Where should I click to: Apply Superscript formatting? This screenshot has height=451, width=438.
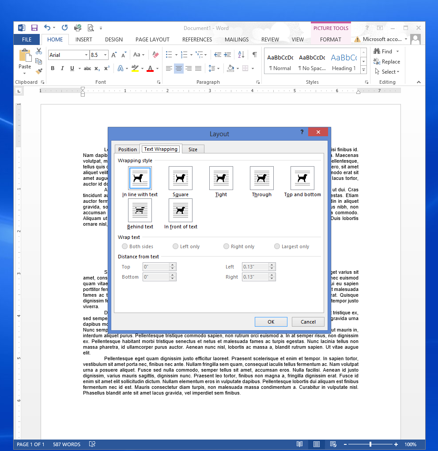(x=106, y=68)
